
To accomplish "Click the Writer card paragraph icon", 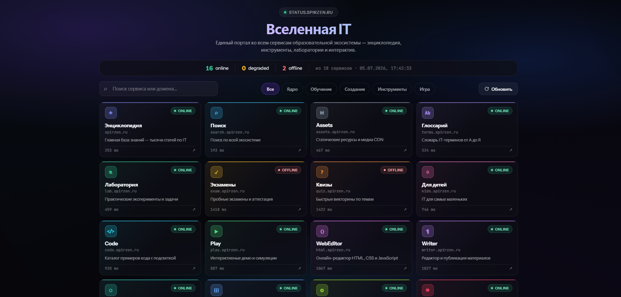I will [428, 231].
